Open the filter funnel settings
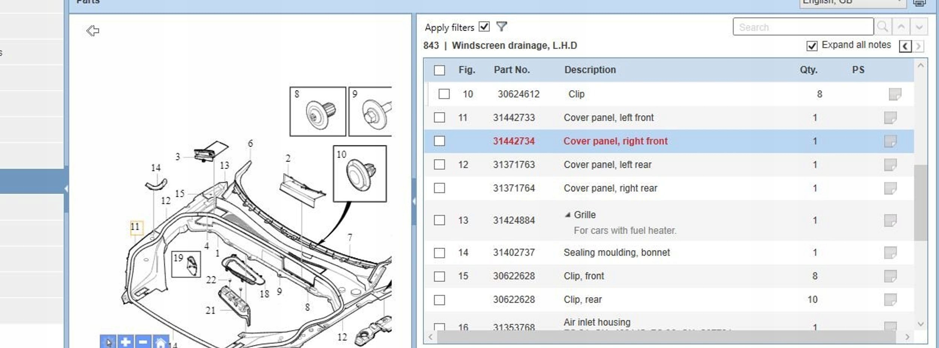 click(x=501, y=27)
